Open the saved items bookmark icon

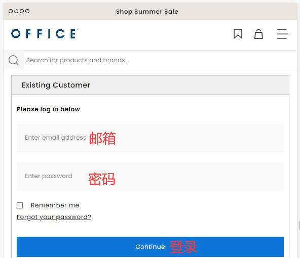238,34
